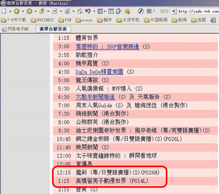219x194 pixels.
Task: Go forward with the green Forward arrow
Action: pyautogui.click(x=29, y=11)
